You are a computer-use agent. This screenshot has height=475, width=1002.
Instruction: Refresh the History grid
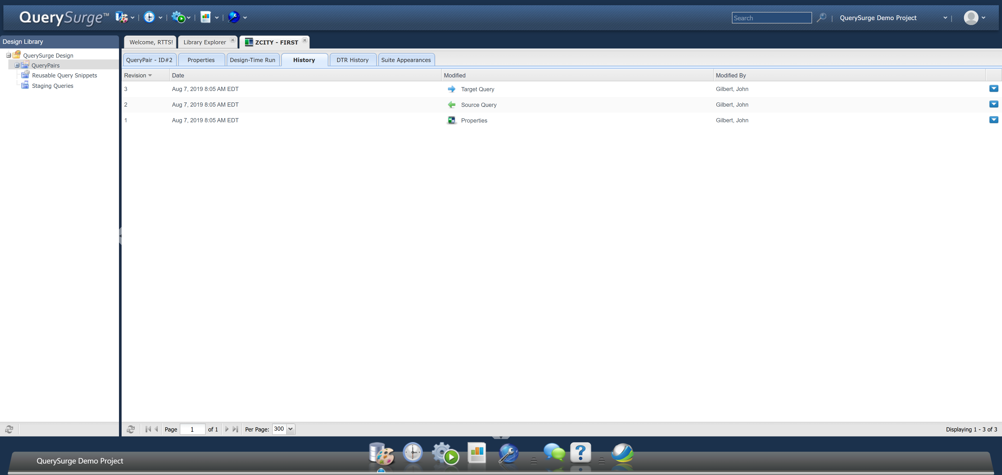pyautogui.click(x=131, y=429)
